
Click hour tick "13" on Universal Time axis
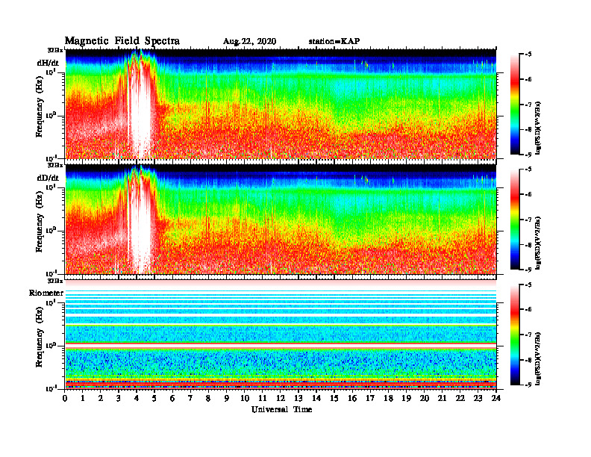[298, 399]
